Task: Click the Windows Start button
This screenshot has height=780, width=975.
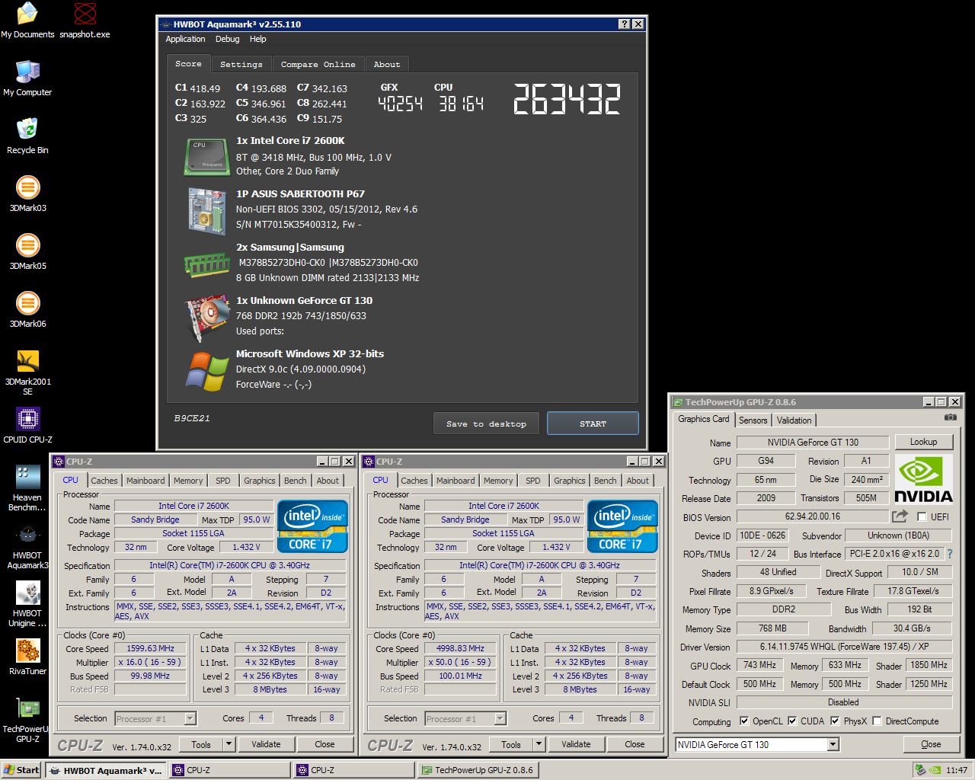Action: tap(21, 770)
